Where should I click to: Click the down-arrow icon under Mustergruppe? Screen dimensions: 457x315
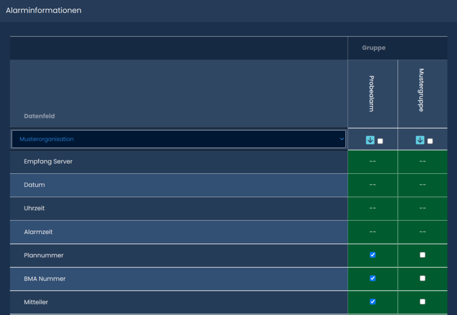pyautogui.click(x=420, y=140)
